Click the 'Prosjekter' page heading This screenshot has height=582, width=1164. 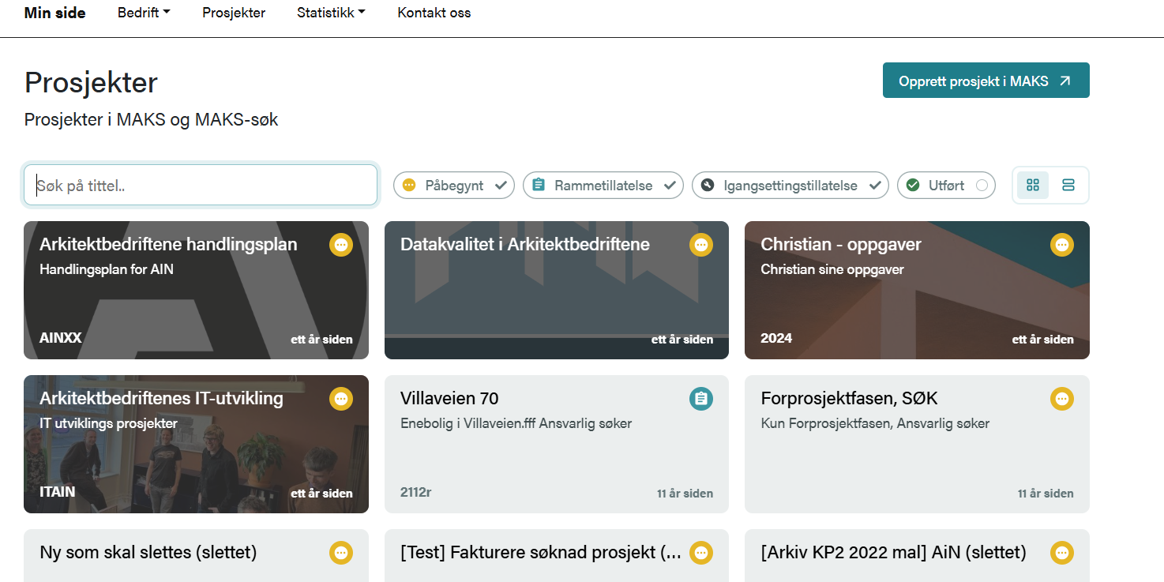91,83
